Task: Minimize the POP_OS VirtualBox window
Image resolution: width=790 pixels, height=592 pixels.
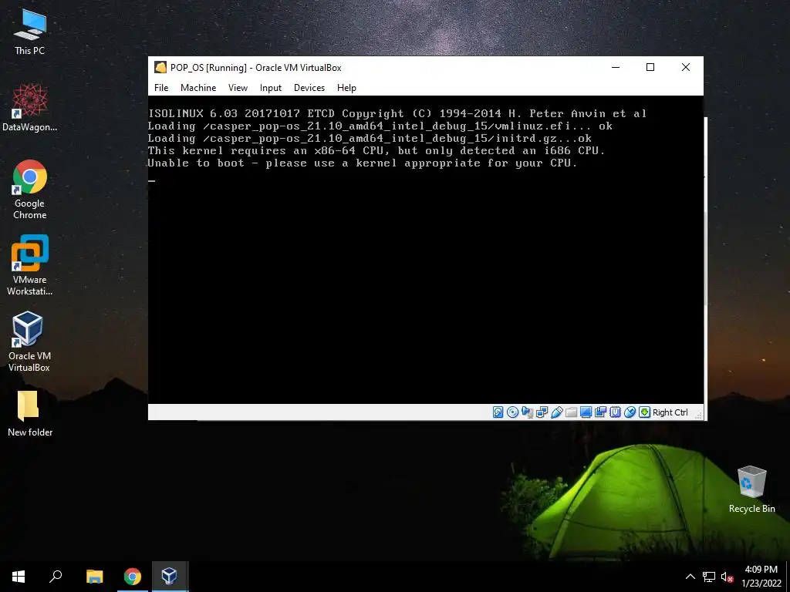Action: tap(616, 68)
